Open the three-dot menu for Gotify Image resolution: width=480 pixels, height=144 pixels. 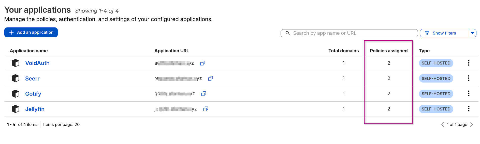pos(469,93)
